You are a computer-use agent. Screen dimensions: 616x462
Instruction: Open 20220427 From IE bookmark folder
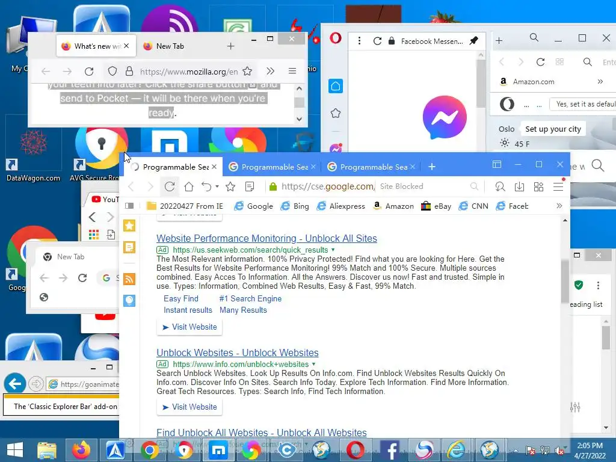click(x=185, y=206)
